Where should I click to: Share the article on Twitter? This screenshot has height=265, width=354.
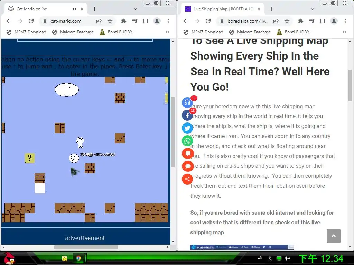187,128
